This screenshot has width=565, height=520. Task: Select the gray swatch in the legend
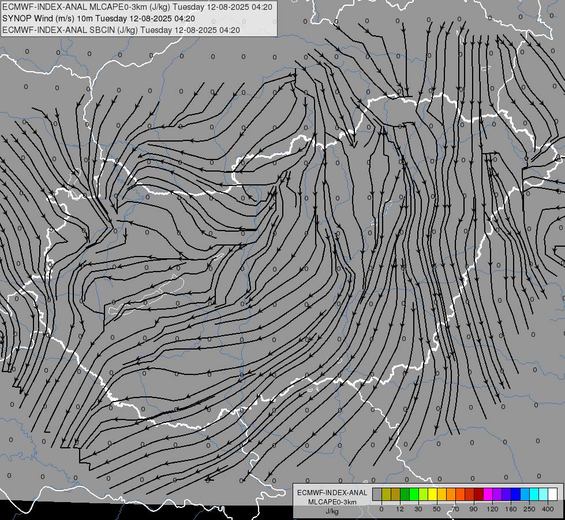[x=377, y=494]
